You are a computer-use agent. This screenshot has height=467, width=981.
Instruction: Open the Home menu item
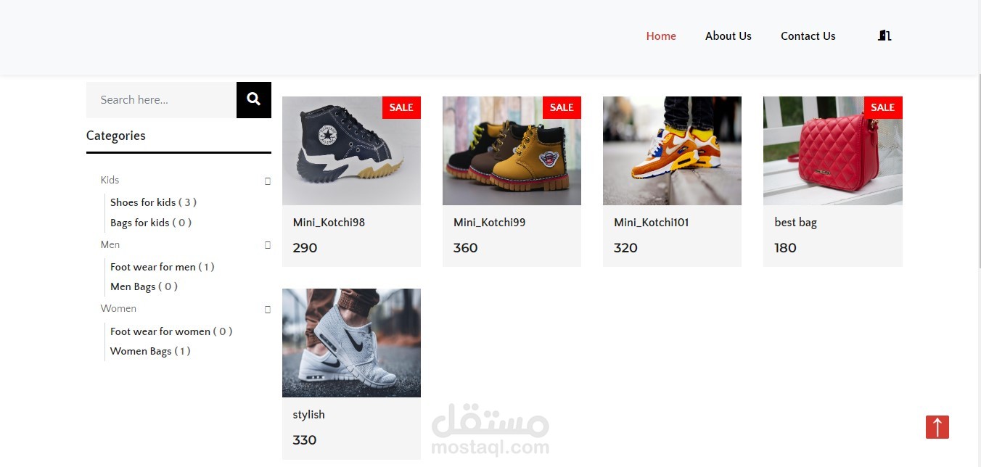pyautogui.click(x=661, y=36)
